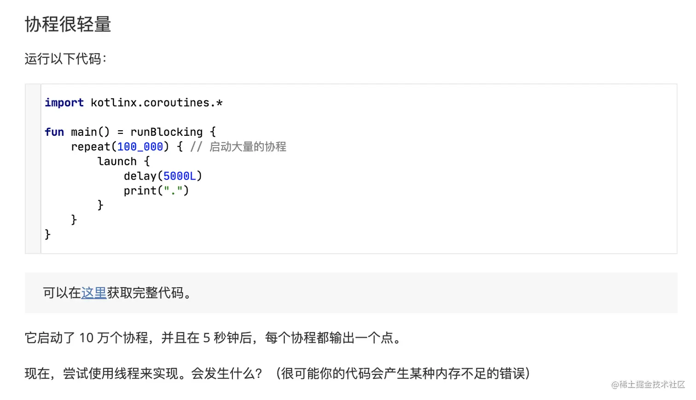
Task: Click the 启动大量的协程 code comment
Action: coord(248,147)
